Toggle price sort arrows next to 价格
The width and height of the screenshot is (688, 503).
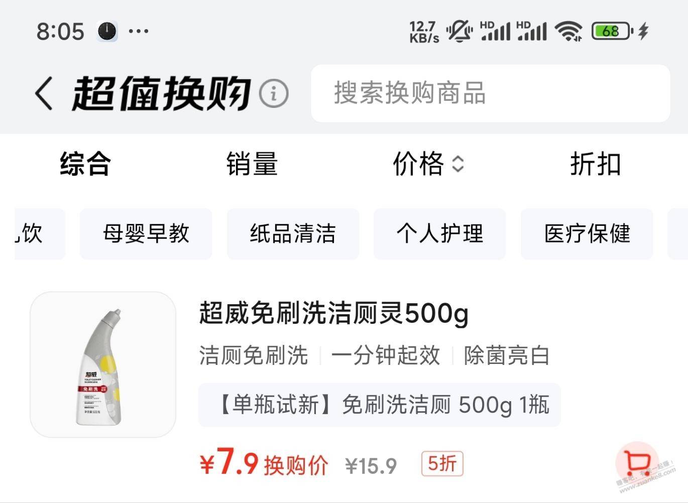[x=457, y=164]
